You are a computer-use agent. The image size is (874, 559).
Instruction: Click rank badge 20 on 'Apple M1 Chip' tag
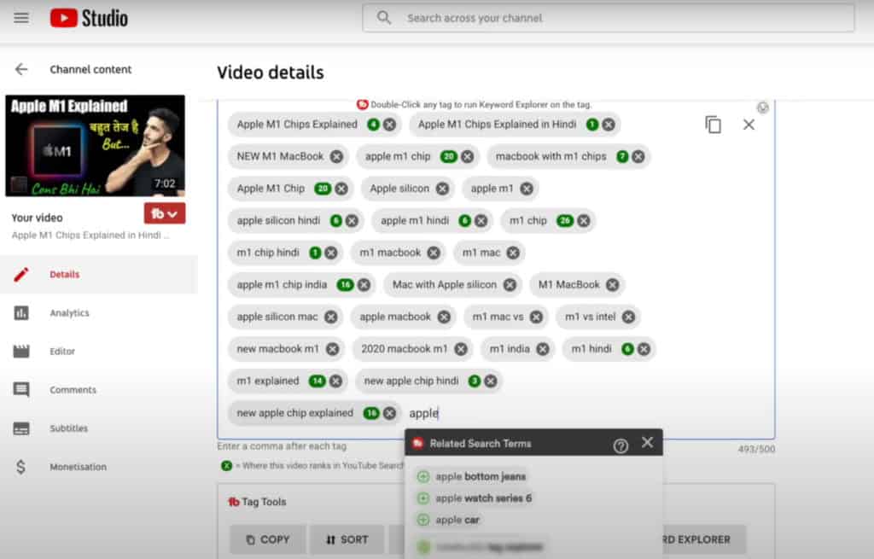(322, 189)
